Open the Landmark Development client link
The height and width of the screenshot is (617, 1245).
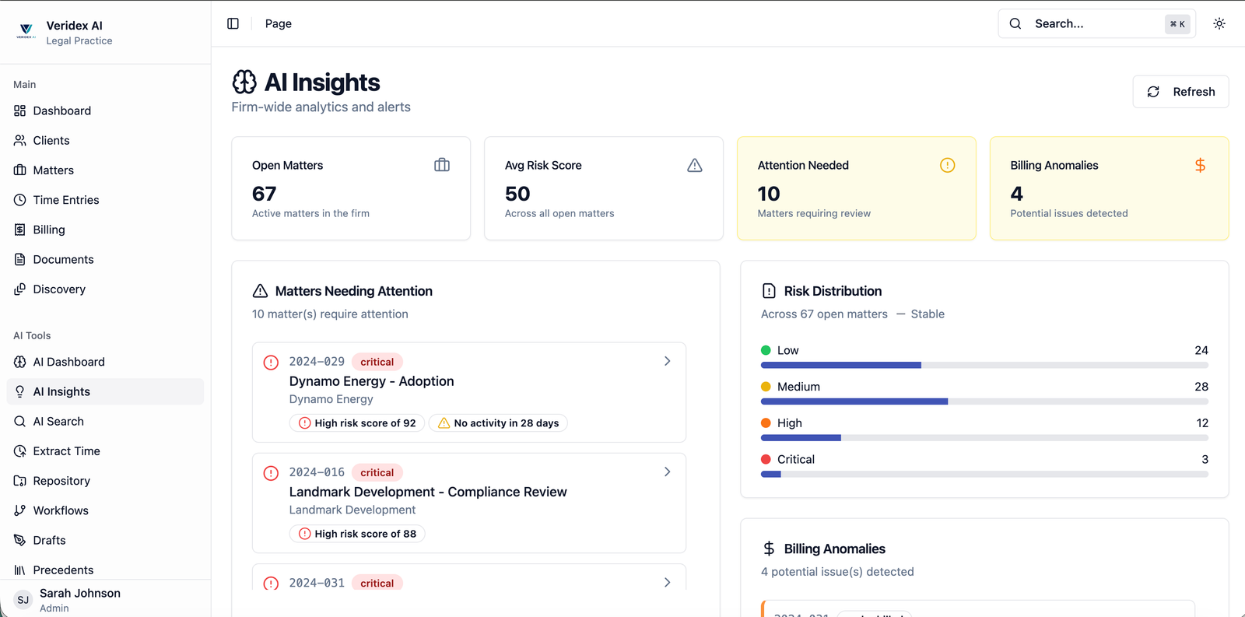[x=352, y=510]
